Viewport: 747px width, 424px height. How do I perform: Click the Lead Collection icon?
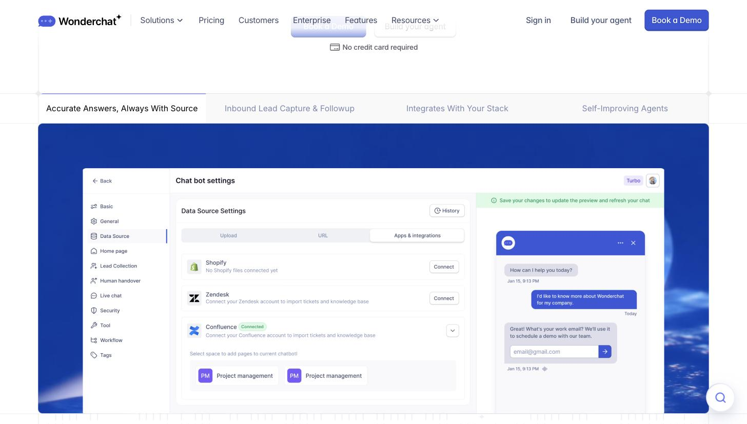94,266
